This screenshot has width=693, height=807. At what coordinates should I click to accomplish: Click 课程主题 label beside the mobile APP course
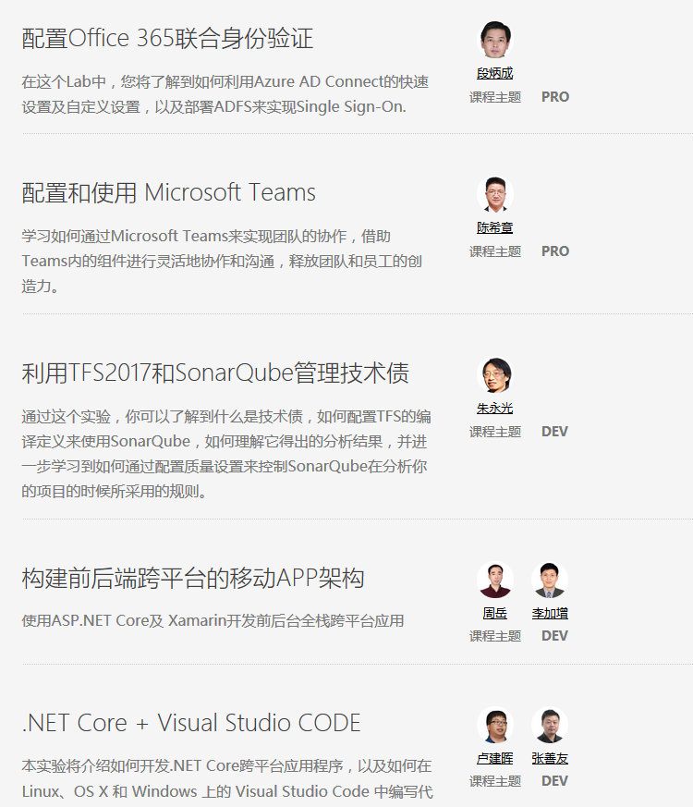pyautogui.click(x=495, y=636)
